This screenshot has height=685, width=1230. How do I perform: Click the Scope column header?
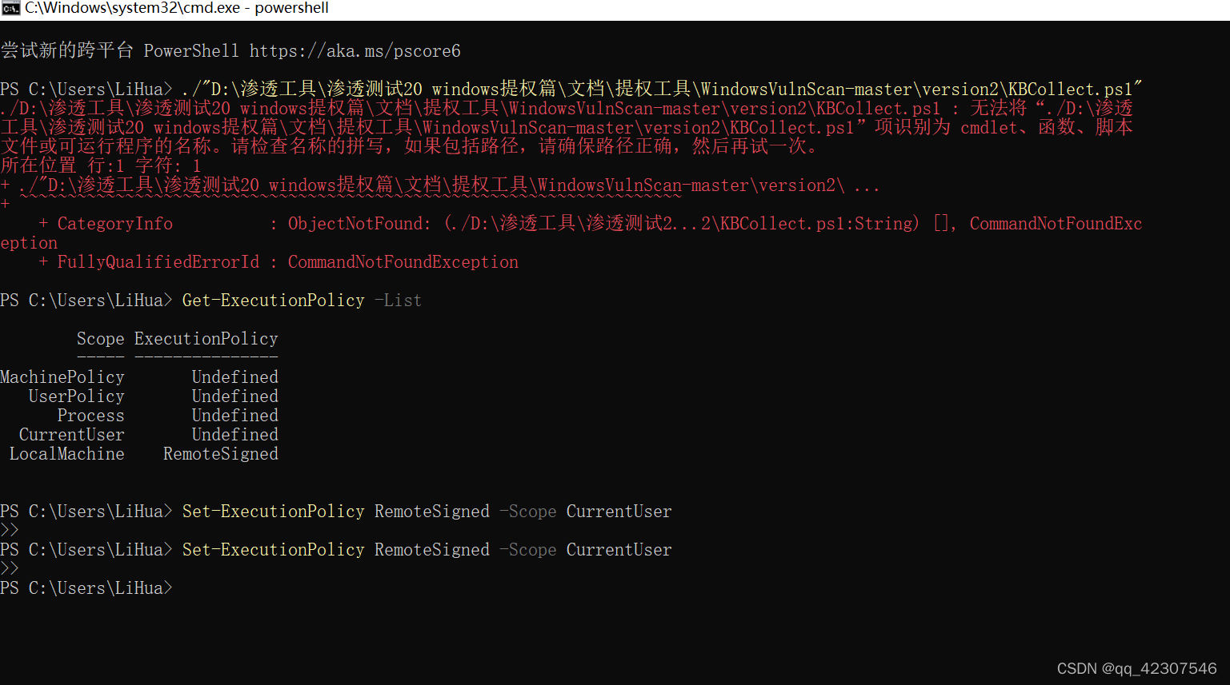click(x=100, y=339)
